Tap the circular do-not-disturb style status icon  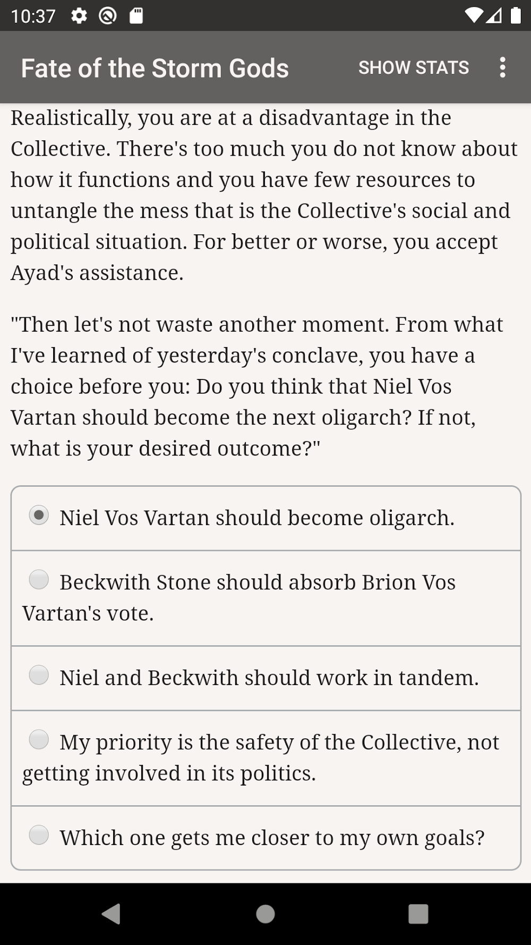tap(108, 16)
